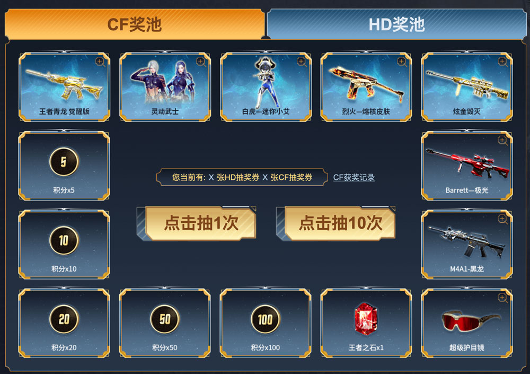Zoom in on 灵动武士 prize via magnifier

tap(201, 62)
